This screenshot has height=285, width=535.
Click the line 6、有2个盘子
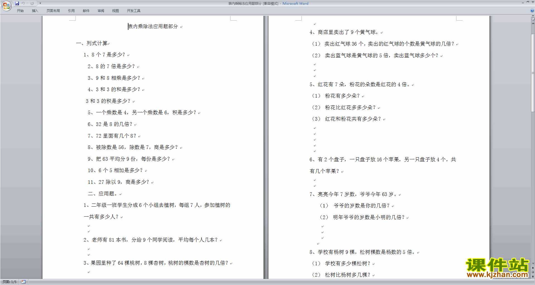click(383, 160)
